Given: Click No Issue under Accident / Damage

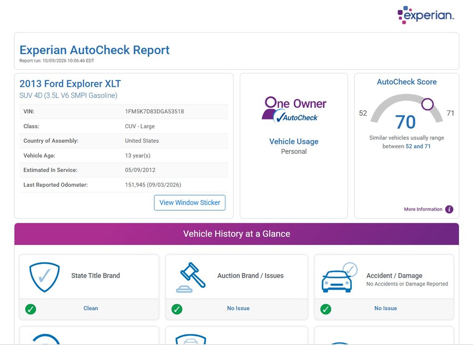Looking at the screenshot, I should point(386,308).
